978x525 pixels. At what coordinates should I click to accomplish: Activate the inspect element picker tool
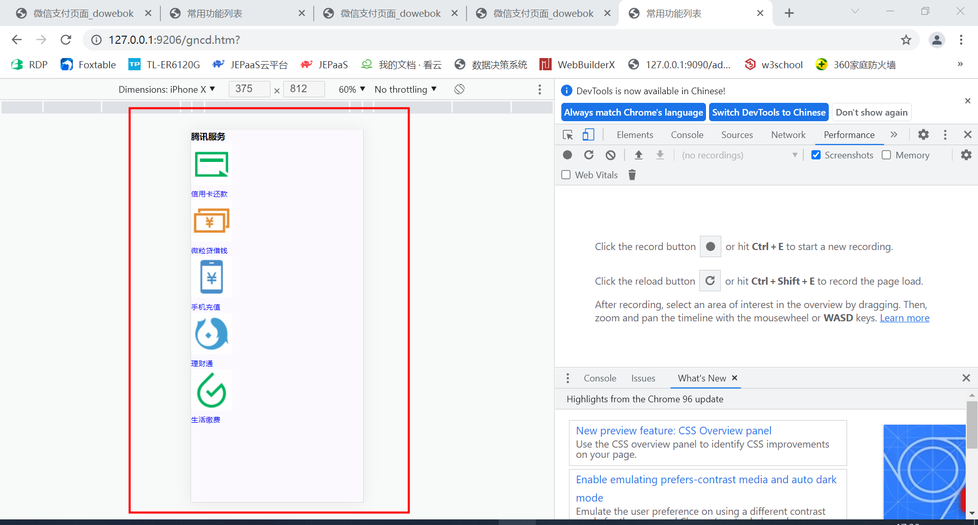568,134
